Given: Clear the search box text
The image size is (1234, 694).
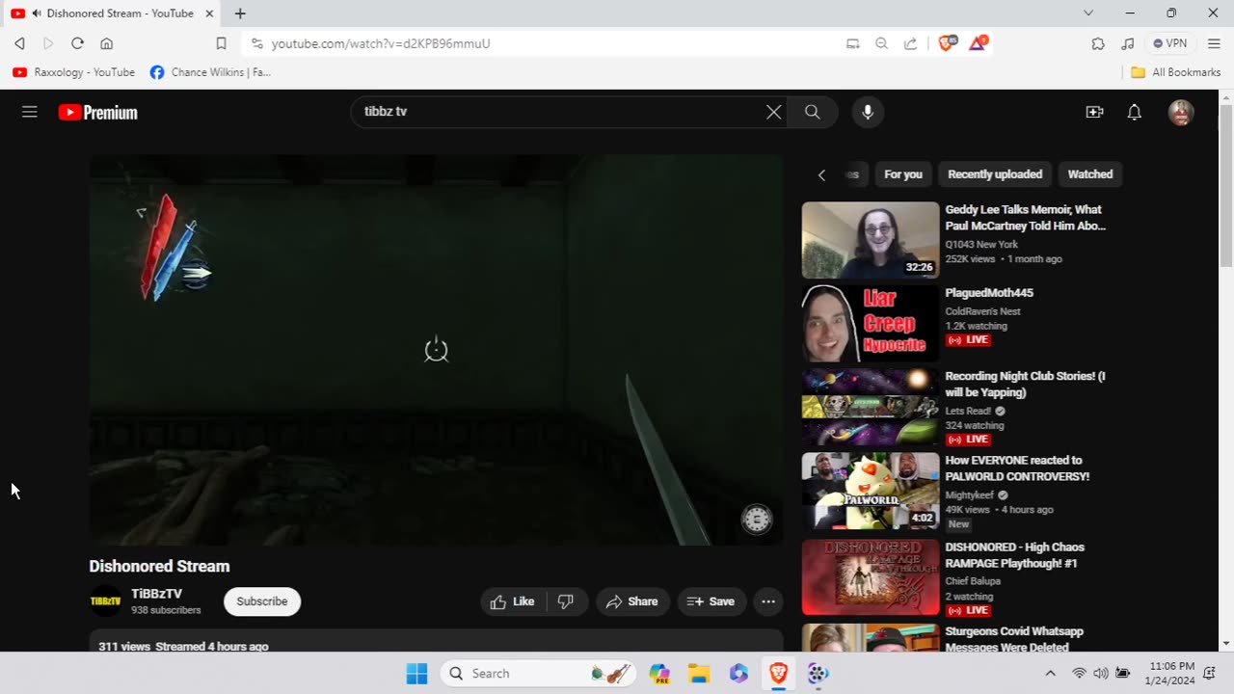Looking at the screenshot, I should click(773, 112).
